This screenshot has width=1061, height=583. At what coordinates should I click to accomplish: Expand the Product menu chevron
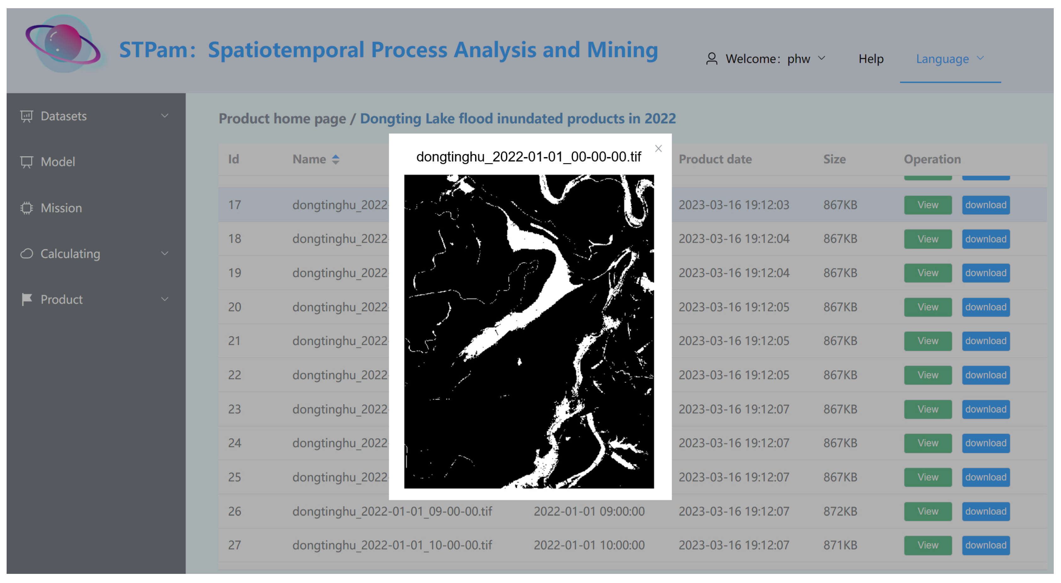165,299
